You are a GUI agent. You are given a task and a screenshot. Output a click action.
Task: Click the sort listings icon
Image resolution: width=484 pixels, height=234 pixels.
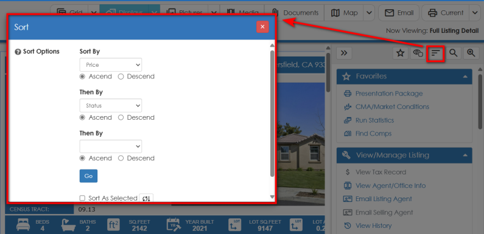pos(435,53)
